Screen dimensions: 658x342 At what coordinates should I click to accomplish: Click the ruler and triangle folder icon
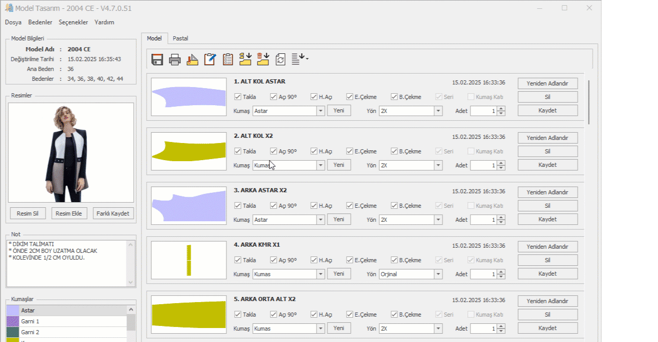coord(192,60)
